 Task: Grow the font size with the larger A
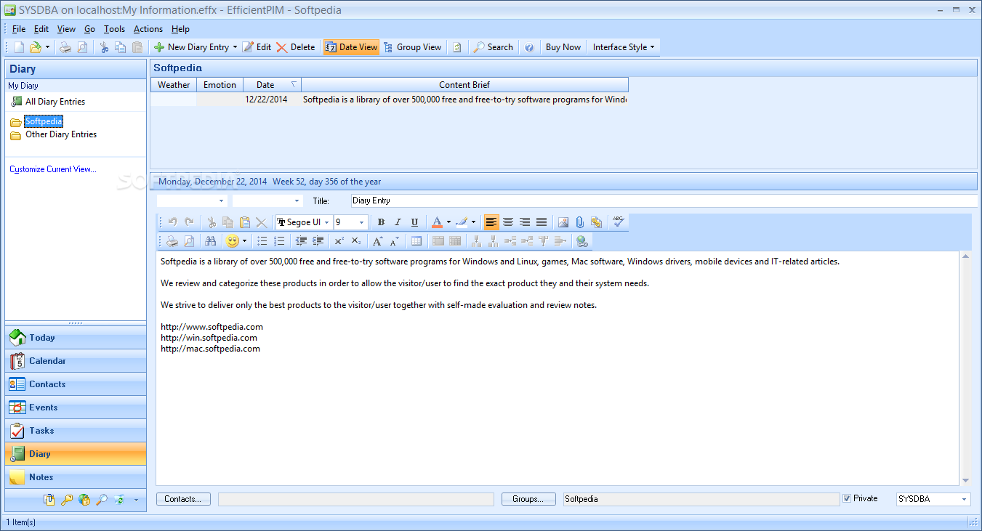pyautogui.click(x=377, y=241)
